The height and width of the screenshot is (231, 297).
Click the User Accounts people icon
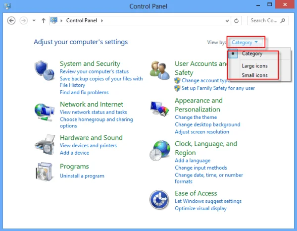(x=159, y=70)
